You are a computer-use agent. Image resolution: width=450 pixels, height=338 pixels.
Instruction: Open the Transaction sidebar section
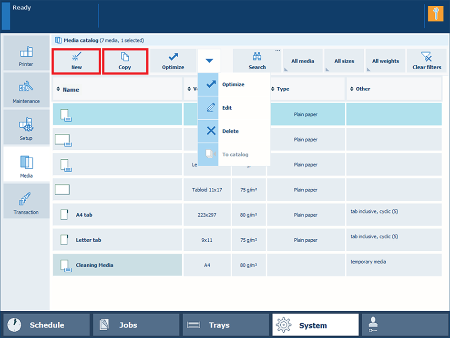(26, 202)
